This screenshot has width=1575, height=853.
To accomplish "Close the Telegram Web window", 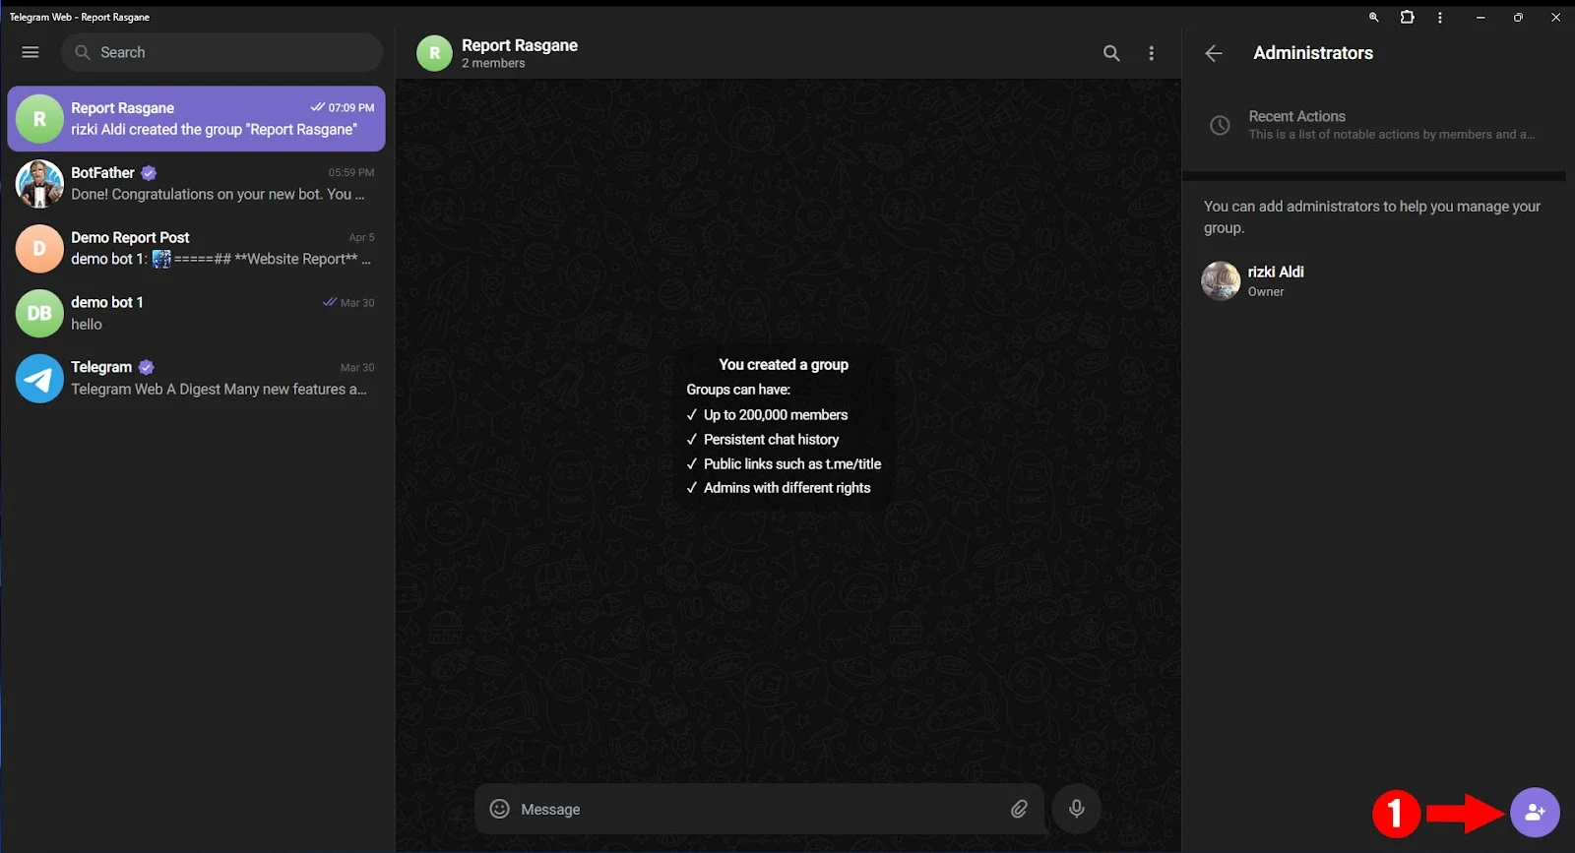I will point(1555,18).
